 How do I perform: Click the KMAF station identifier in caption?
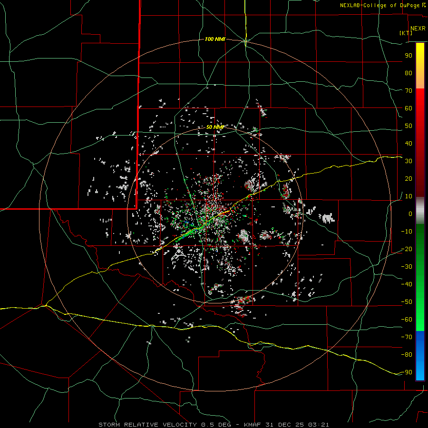252,425
